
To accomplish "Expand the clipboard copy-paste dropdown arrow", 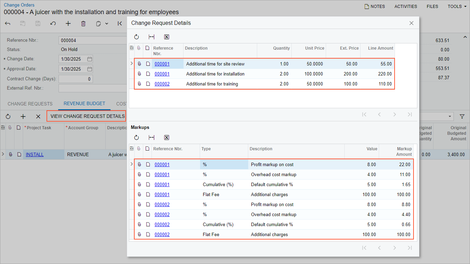I will [107, 23].
